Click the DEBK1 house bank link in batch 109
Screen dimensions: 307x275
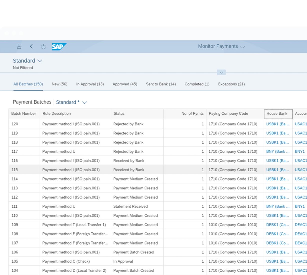277,225
